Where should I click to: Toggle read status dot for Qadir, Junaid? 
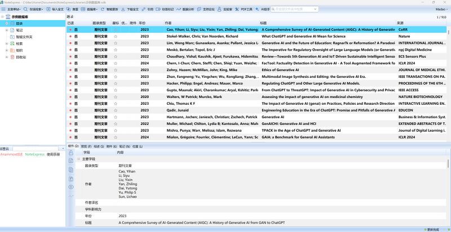(70, 110)
